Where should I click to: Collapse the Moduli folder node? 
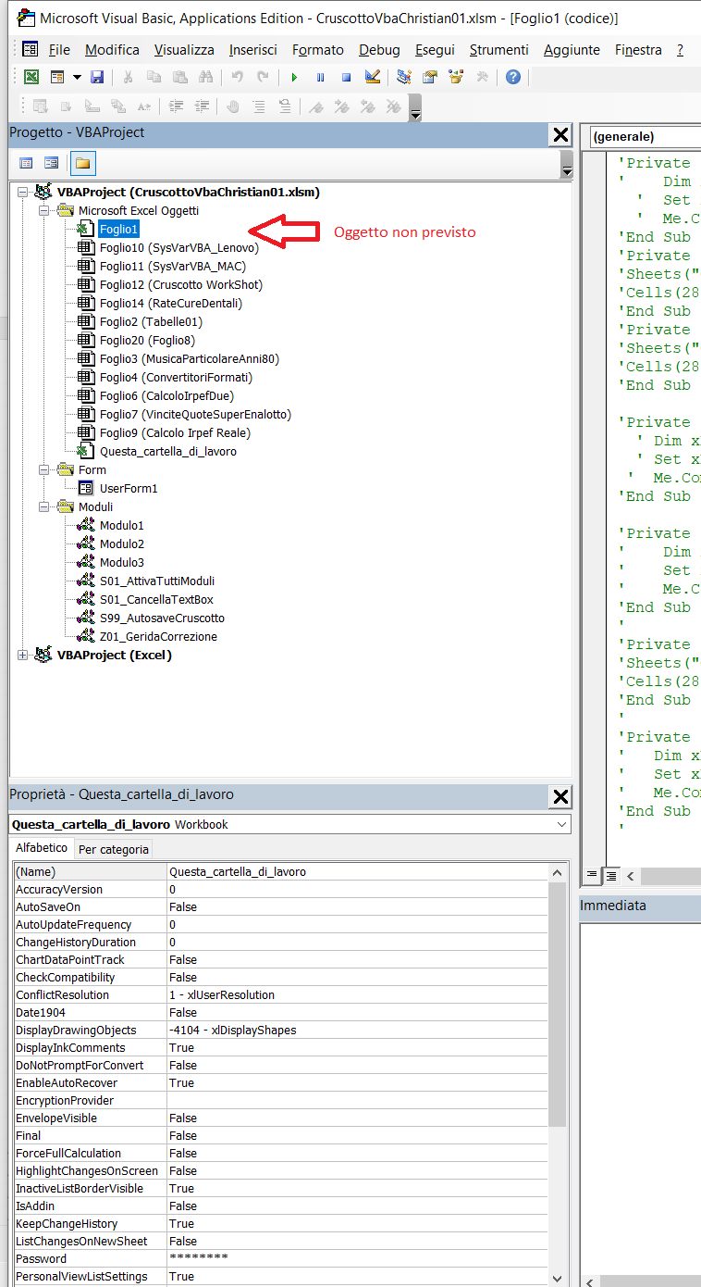pyautogui.click(x=44, y=506)
